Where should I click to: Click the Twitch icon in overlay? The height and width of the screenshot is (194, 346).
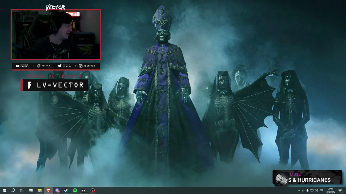[x=39, y=66]
